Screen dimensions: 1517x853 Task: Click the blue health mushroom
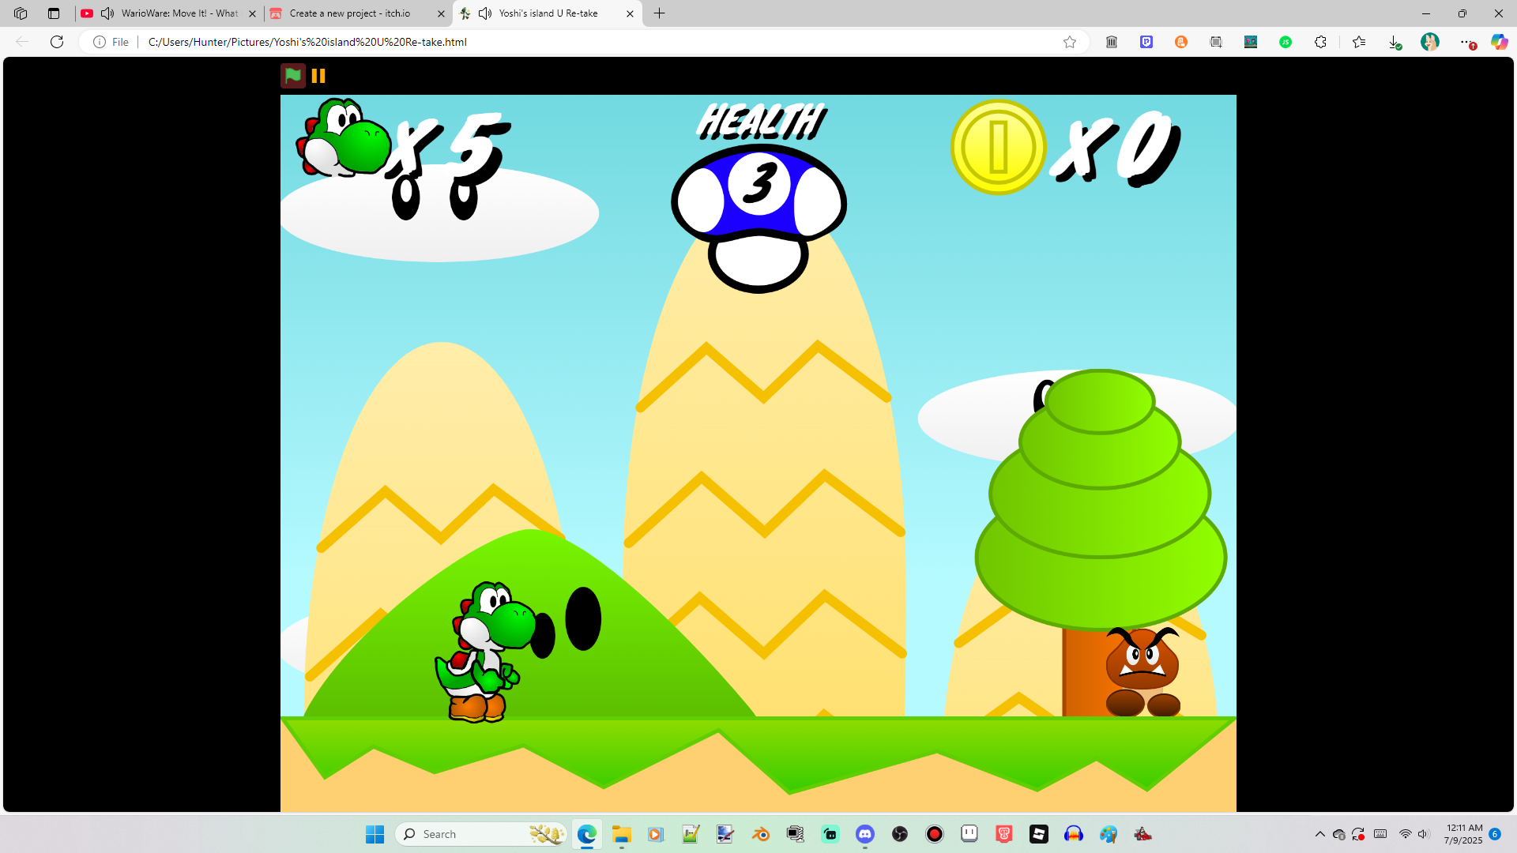[x=758, y=217]
